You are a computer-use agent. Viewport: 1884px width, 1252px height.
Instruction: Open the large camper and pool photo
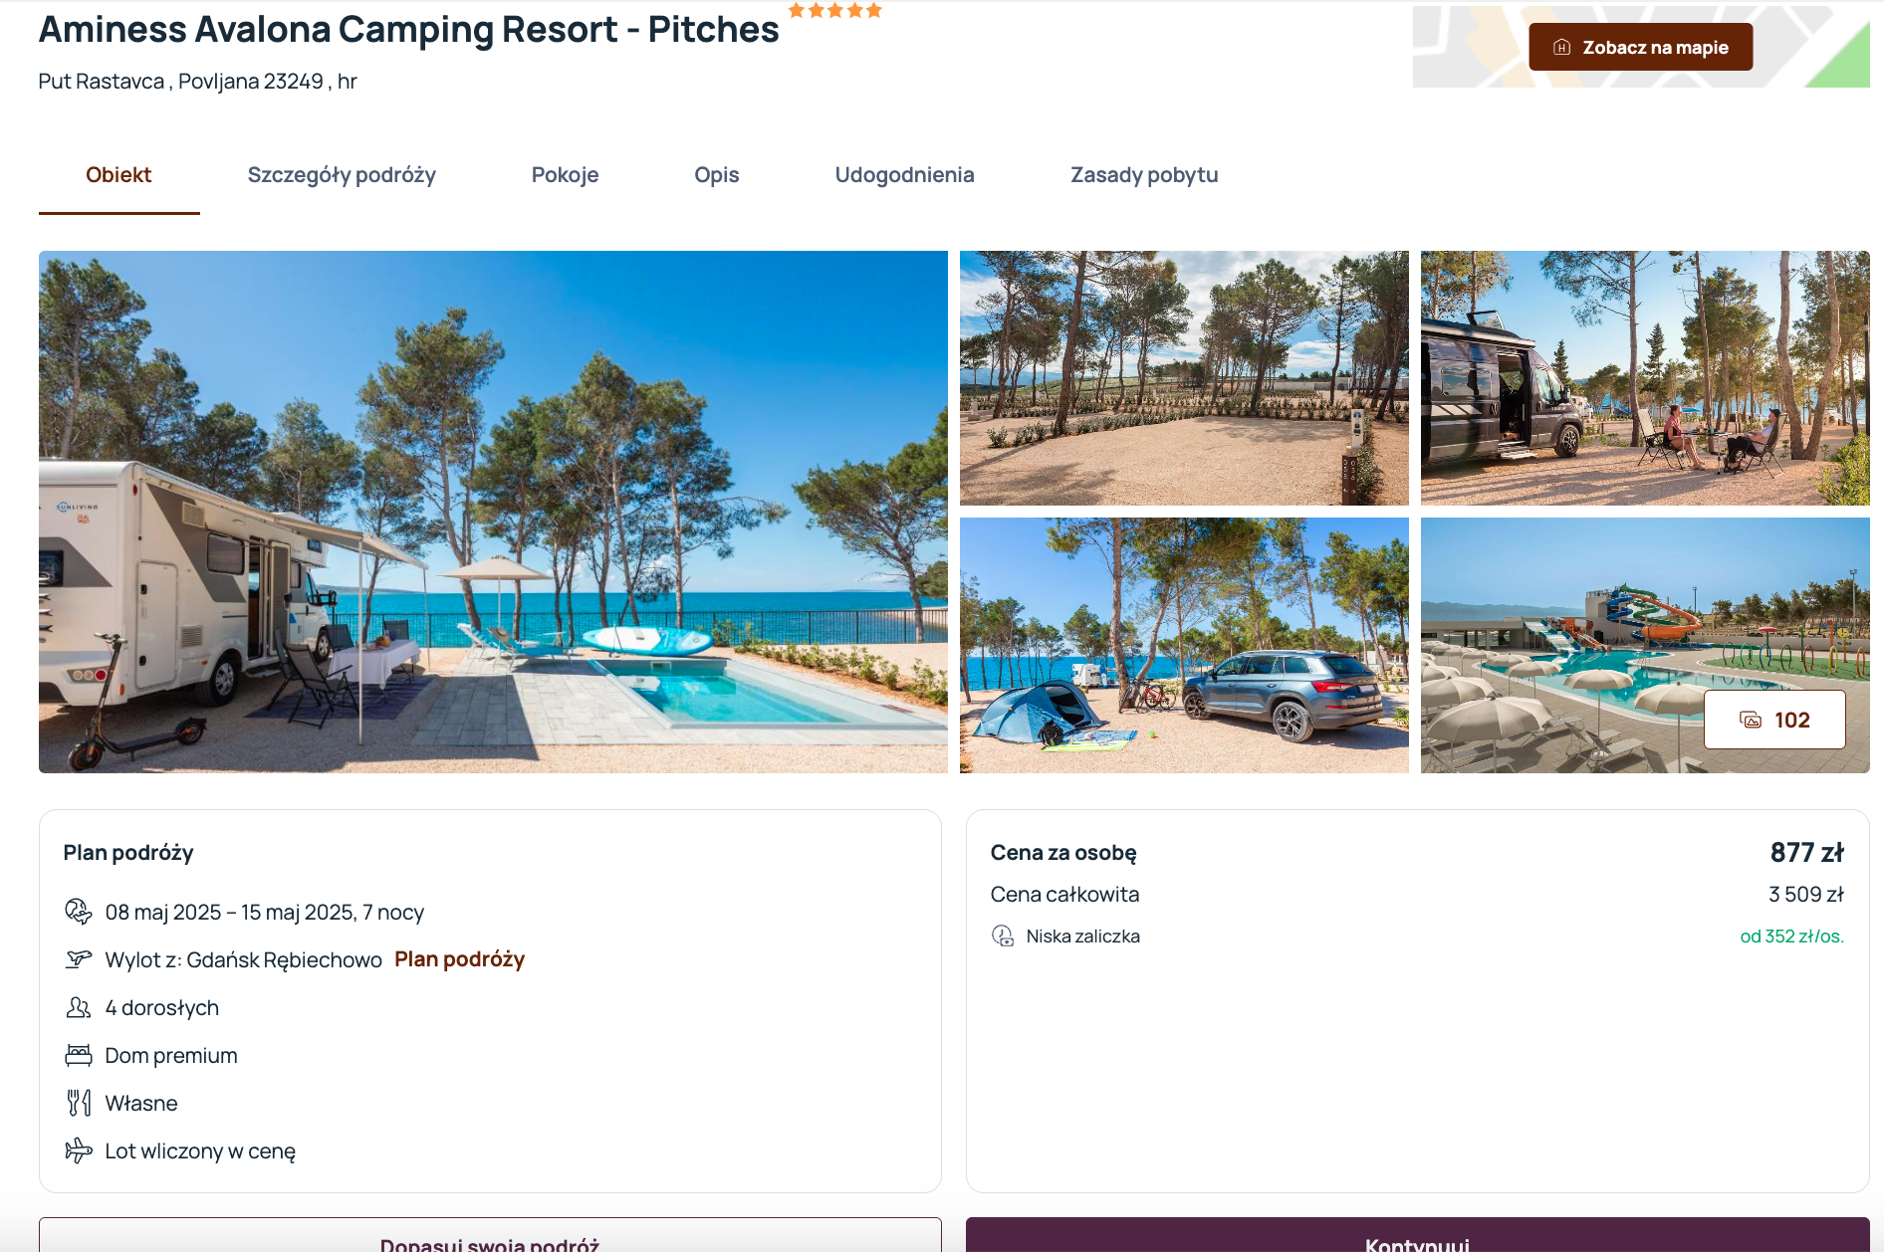(x=493, y=512)
